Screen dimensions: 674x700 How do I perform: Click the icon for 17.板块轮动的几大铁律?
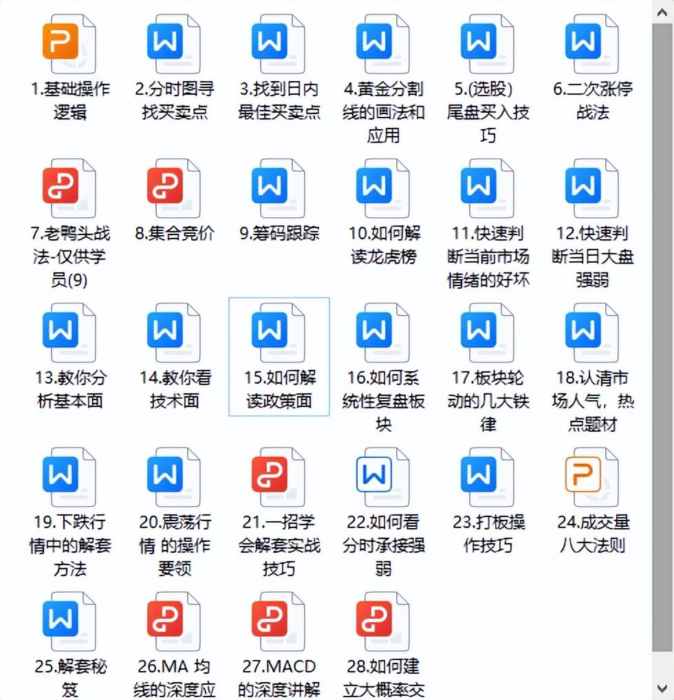pyautogui.click(x=488, y=333)
